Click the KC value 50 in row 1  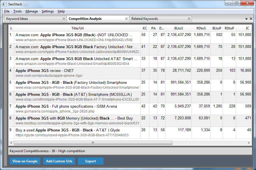(143, 35)
